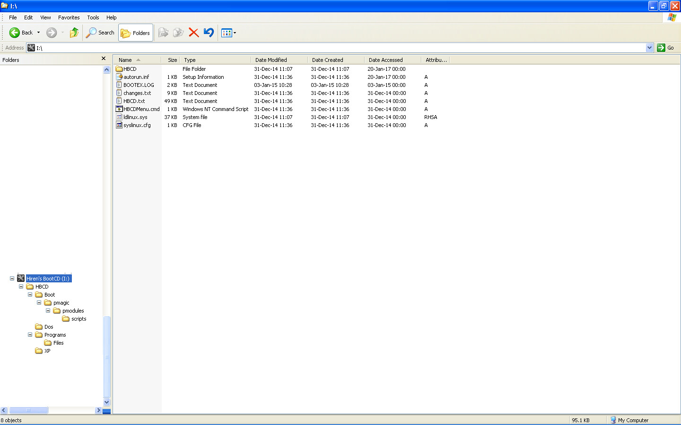Click the address bar field showing I:\
Screen dimensions: 681x425
pyautogui.click(x=340, y=48)
